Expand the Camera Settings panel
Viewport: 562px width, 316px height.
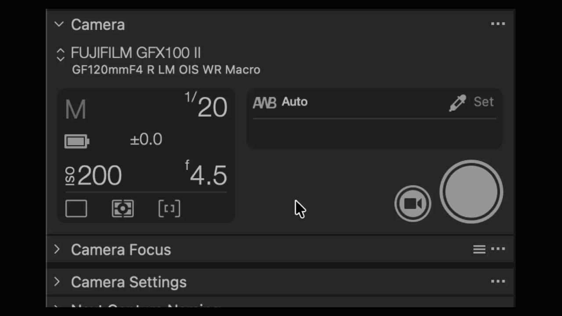click(x=57, y=282)
